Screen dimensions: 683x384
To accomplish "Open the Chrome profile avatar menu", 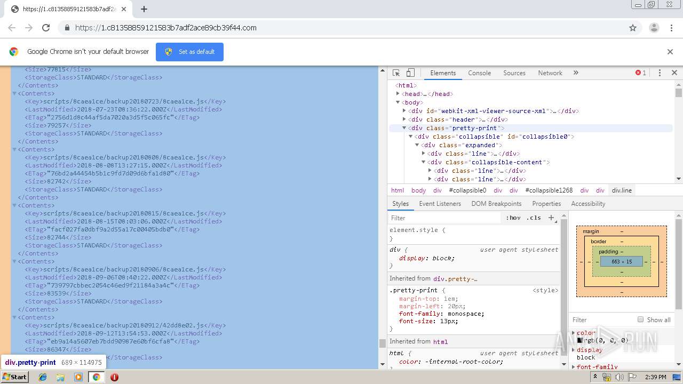I will coord(654,28).
